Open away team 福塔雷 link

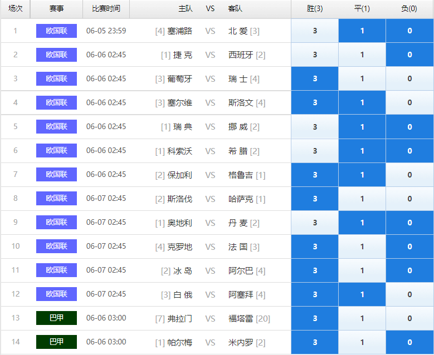[x=241, y=318]
